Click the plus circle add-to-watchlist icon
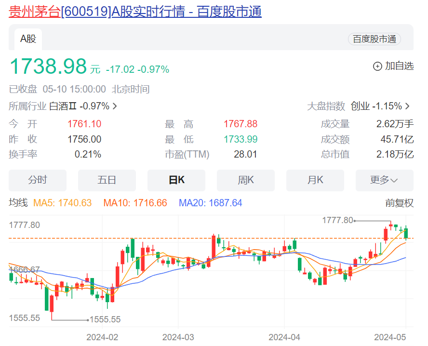Viewport: 428px width, 346px height. (x=377, y=66)
